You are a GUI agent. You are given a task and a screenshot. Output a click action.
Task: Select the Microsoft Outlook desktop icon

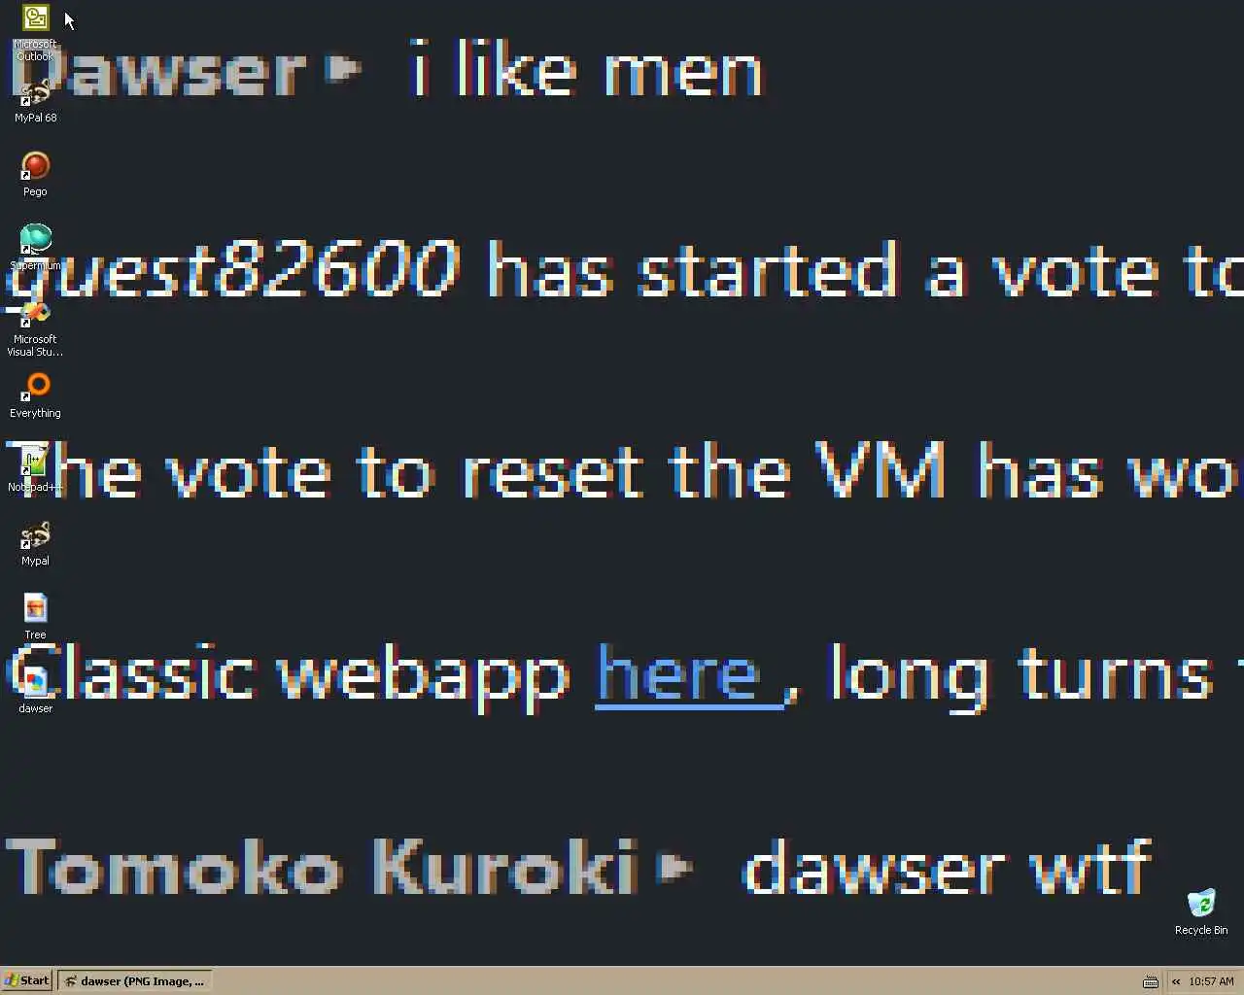click(x=35, y=32)
